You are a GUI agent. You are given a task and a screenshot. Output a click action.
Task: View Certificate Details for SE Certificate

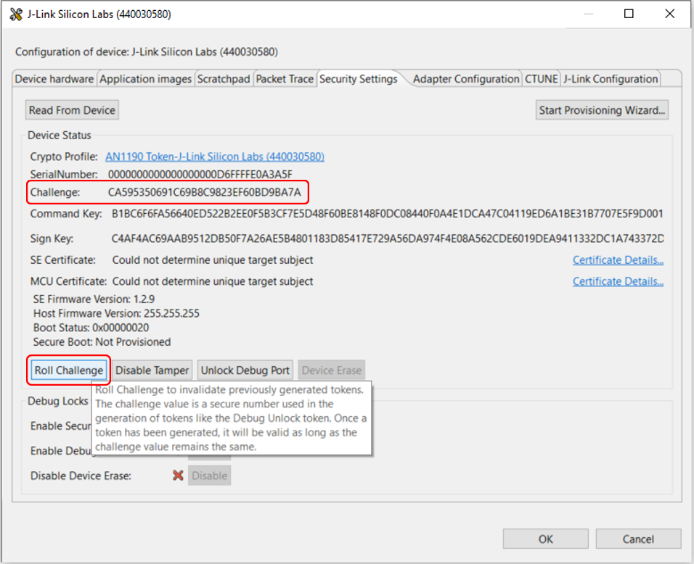pos(618,260)
